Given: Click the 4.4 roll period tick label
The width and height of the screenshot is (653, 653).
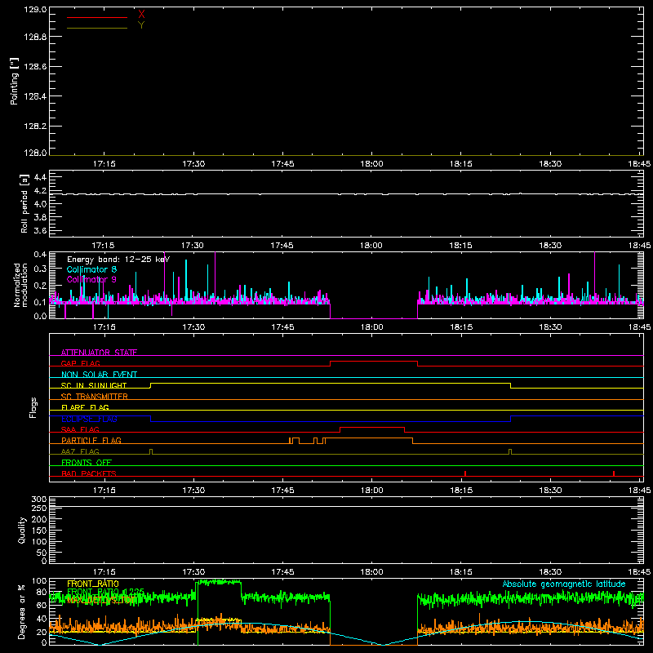Looking at the screenshot, I should click(x=40, y=177).
